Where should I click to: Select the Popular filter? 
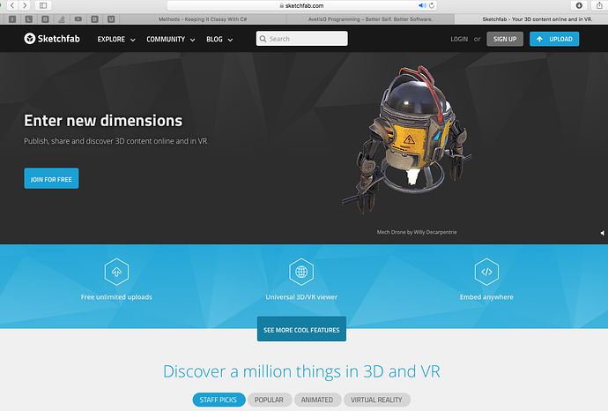coord(269,400)
